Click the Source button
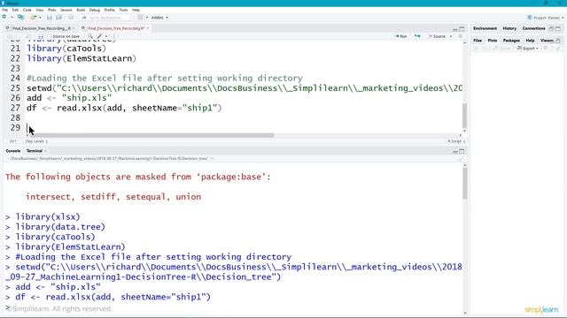This screenshot has width=567, height=318. click(x=437, y=36)
